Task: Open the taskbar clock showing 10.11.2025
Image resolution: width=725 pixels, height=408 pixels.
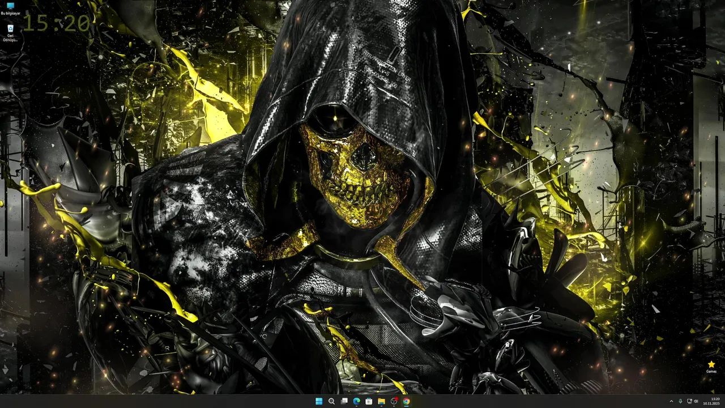Action: pyautogui.click(x=711, y=401)
